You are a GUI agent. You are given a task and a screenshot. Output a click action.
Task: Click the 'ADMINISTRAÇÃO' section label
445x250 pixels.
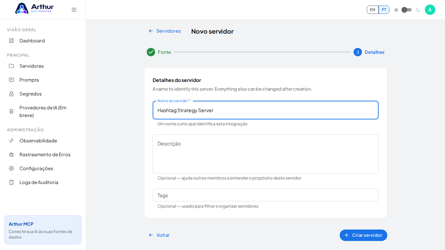(25, 130)
